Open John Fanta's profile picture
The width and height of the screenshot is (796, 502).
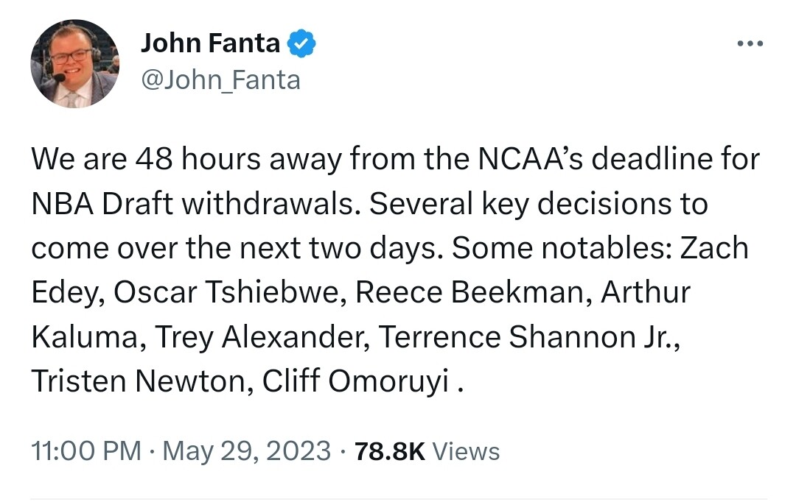tap(74, 64)
